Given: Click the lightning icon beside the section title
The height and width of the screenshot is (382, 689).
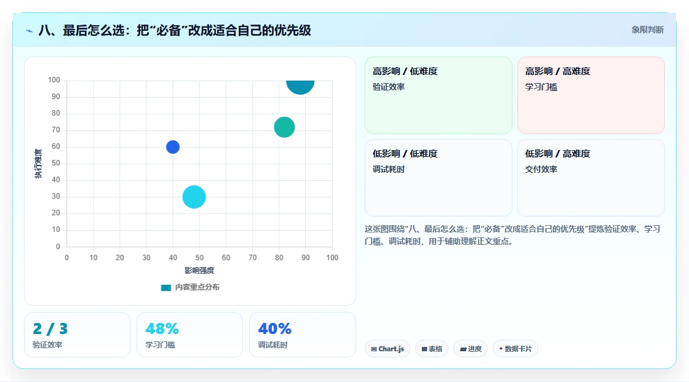Looking at the screenshot, I should click(30, 31).
